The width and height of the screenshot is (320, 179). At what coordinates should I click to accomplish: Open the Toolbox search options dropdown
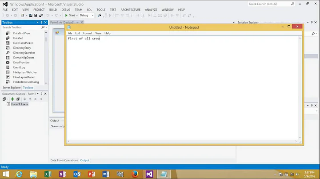46,27
